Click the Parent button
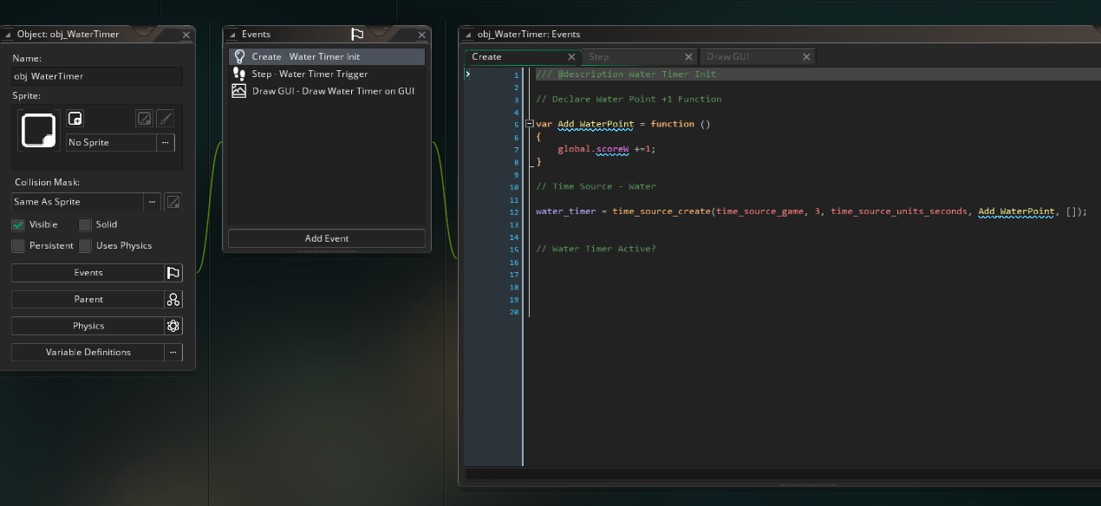The image size is (1101, 506). coord(88,300)
